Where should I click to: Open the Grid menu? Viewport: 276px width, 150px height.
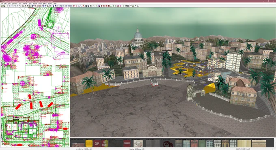click(x=20, y=4)
